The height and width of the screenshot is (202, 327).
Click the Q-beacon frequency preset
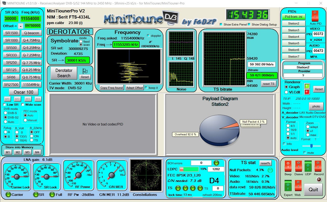(31, 33)
